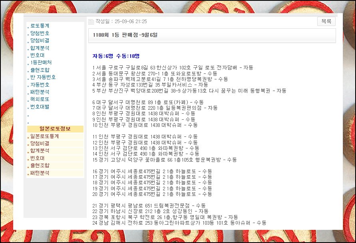The height and width of the screenshot is (243, 356).
Task: Select row 2 서울 동대문구 왕산로
Action: 155,73
